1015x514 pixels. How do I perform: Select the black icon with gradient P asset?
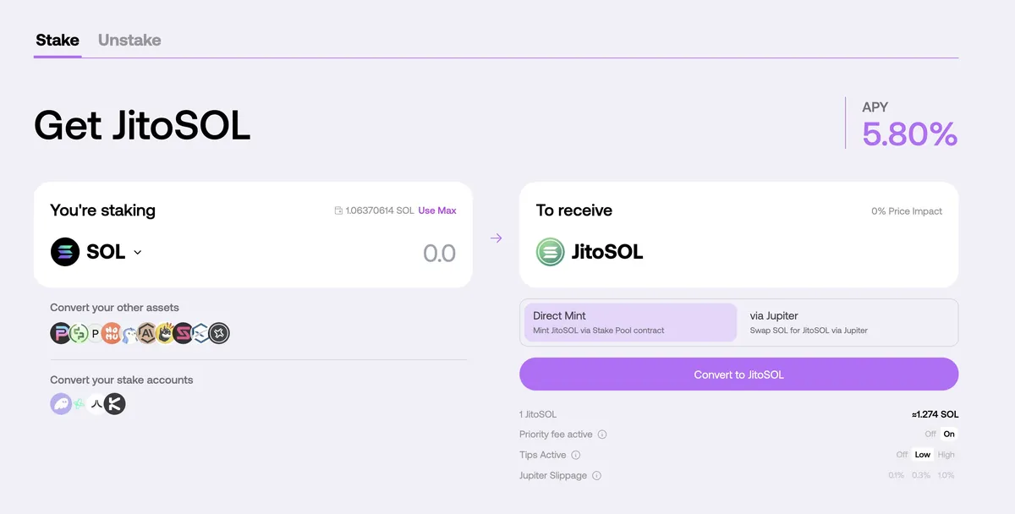coord(60,333)
